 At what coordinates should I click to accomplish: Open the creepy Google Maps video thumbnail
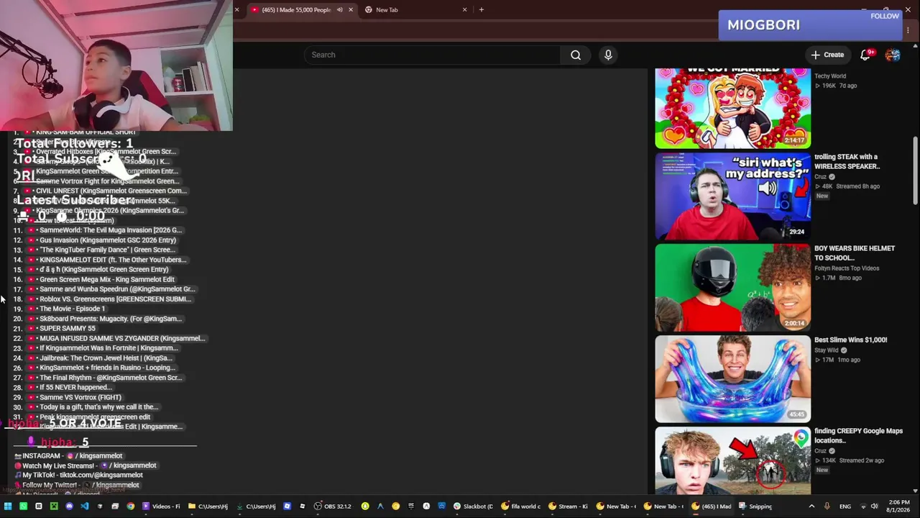(x=732, y=460)
